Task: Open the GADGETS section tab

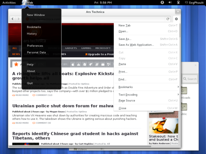Action: pos(71,48)
